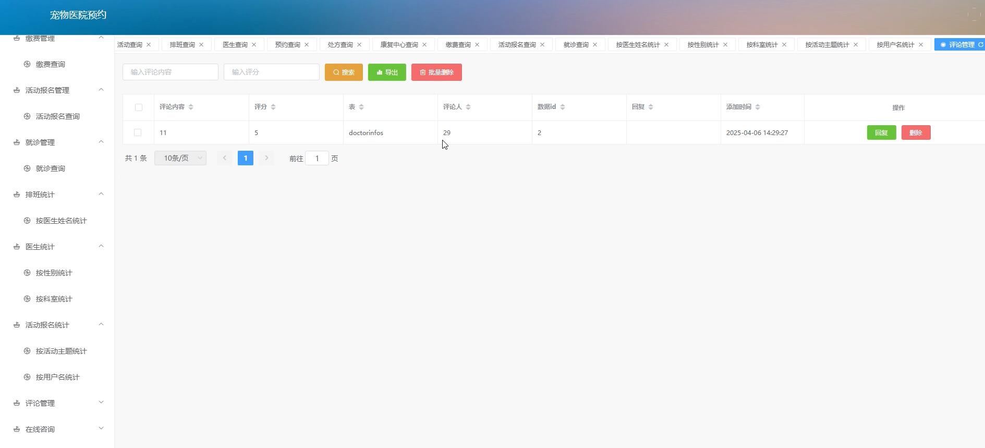Open the 10条/页 page size dropdown
Viewport: 985px width, 448px height.
[180, 158]
